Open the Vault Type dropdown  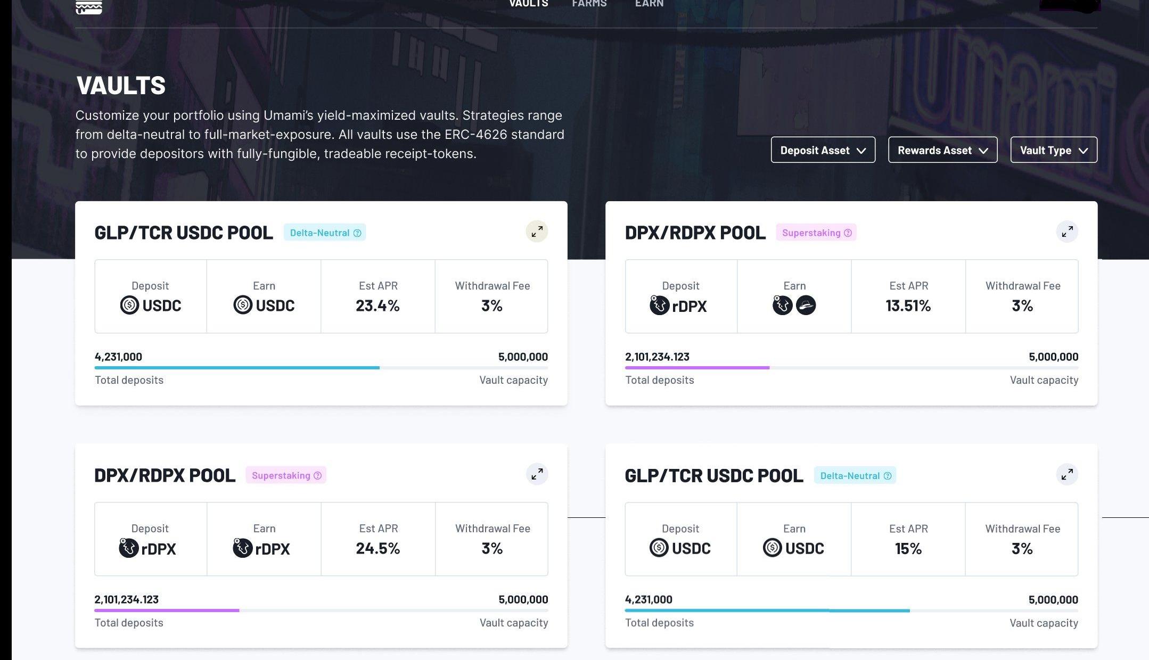point(1053,150)
